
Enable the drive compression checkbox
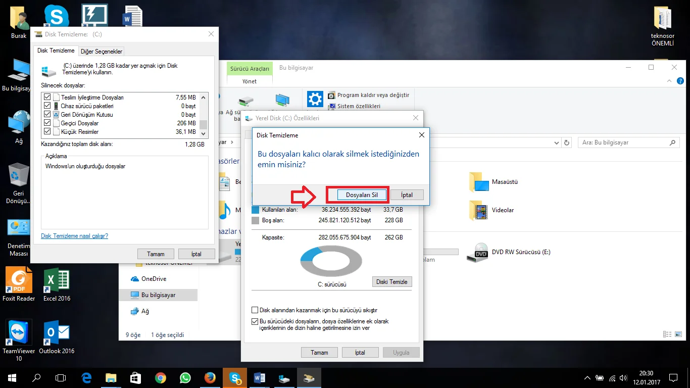255,310
